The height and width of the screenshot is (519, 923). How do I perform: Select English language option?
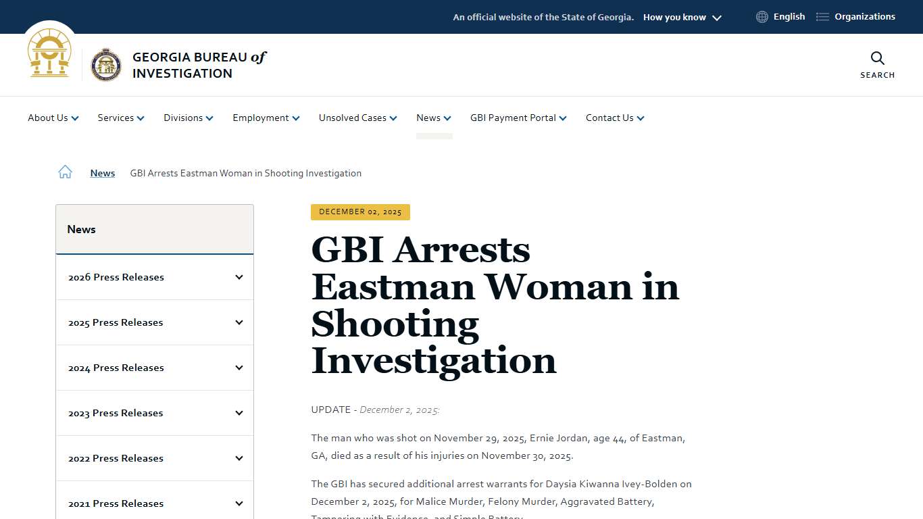789,16
